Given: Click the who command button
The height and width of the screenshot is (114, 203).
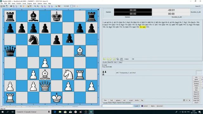Looking at the screenshot, I should (196, 77).
